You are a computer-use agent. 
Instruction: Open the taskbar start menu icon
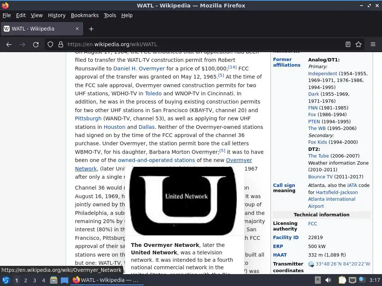6,280
